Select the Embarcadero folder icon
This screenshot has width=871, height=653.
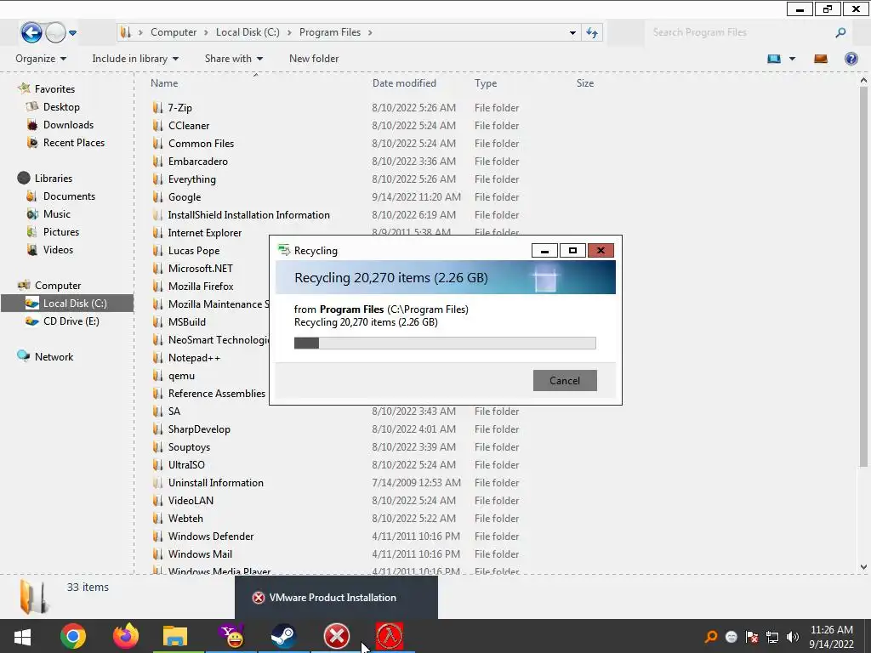(x=157, y=161)
